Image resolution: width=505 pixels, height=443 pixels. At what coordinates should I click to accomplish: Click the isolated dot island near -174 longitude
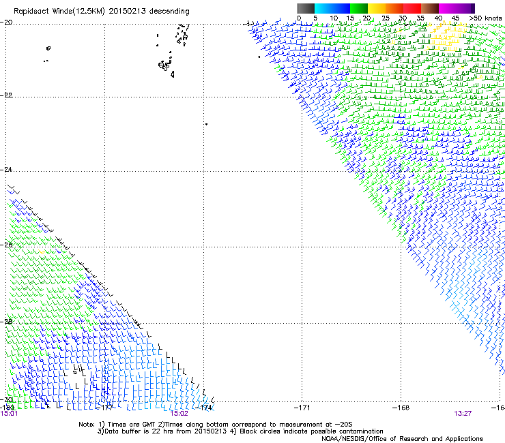click(206, 124)
